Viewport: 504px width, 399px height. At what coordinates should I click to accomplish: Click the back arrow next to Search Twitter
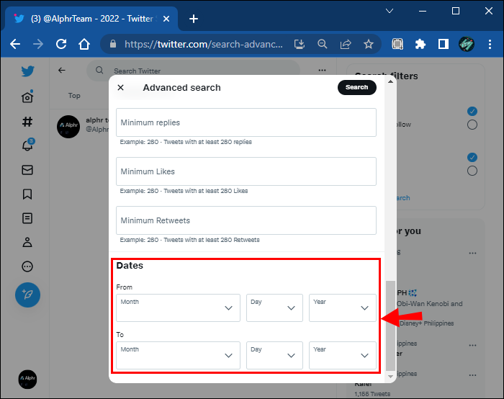pyautogui.click(x=62, y=70)
